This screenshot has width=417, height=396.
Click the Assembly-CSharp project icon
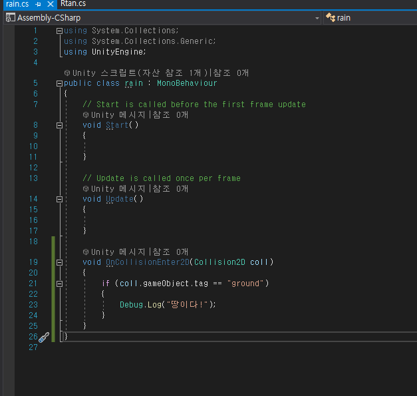click(11, 18)
